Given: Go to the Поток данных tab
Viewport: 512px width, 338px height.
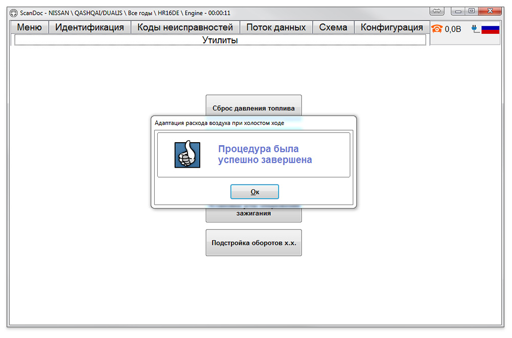Looking at the screenshot, I should point(276,27).
